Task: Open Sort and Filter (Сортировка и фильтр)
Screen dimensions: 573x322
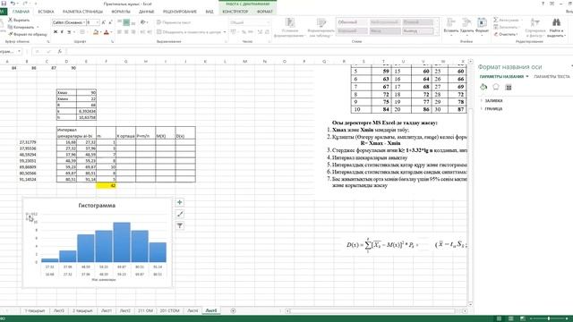Action: [535, 28]
